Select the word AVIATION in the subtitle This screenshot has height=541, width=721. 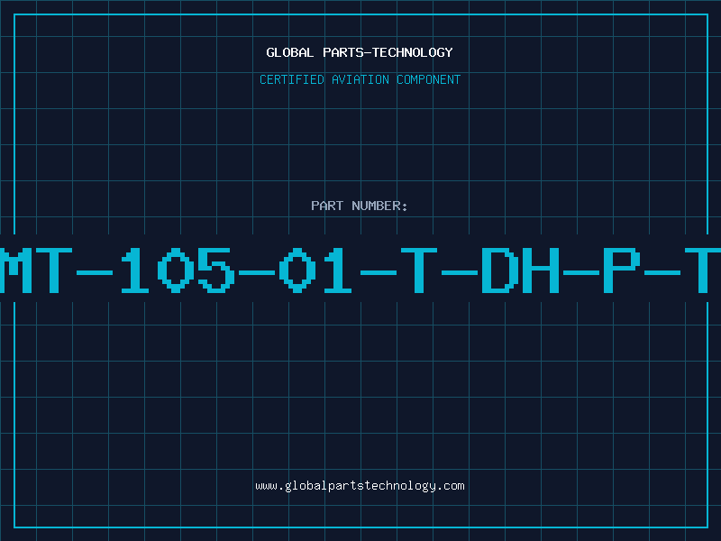pyautogui.click(x=360, y=79)
